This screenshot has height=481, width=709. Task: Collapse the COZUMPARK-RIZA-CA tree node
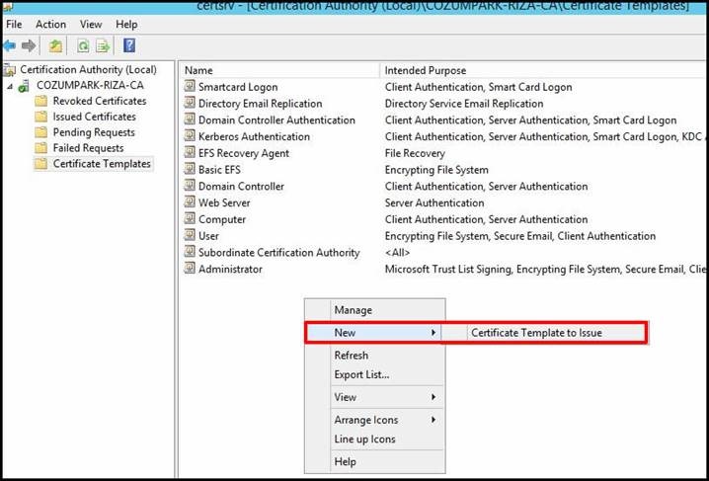point(10,86)
